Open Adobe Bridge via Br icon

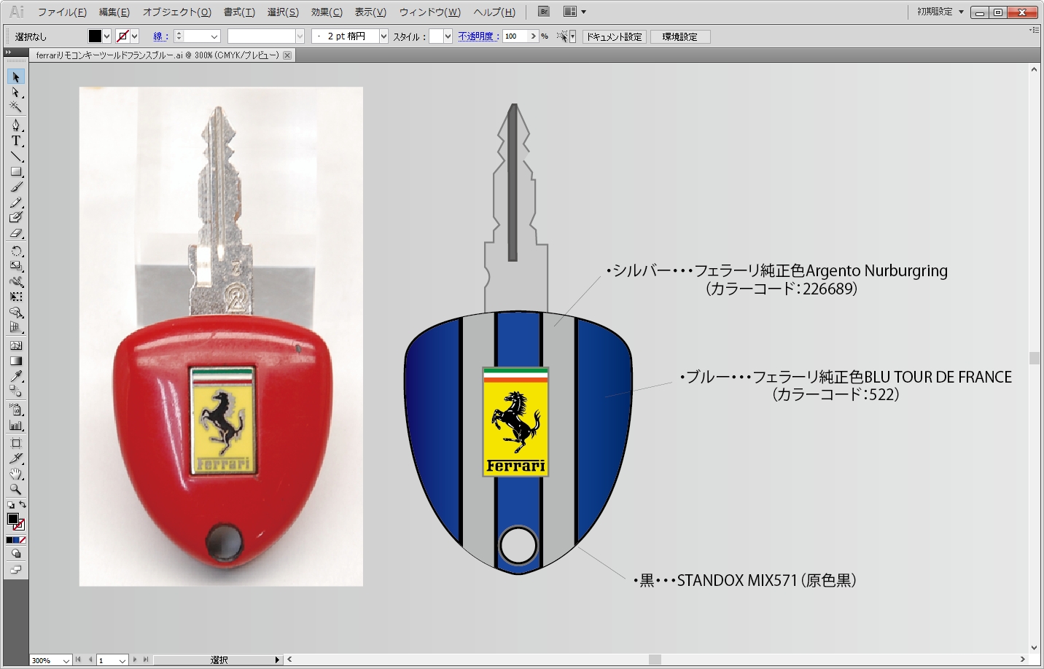[x=543, y=12]
